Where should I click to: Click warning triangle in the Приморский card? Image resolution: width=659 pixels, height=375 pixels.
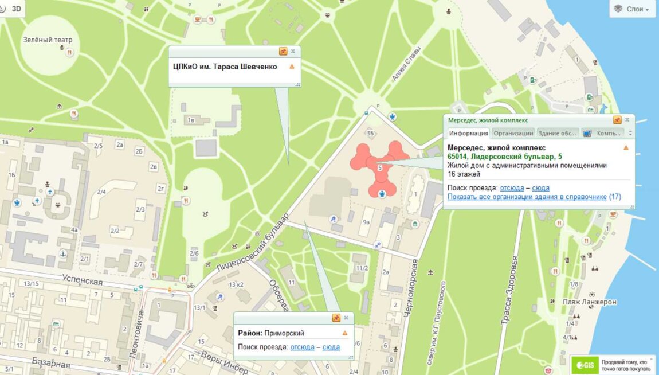tap(345, 333)
